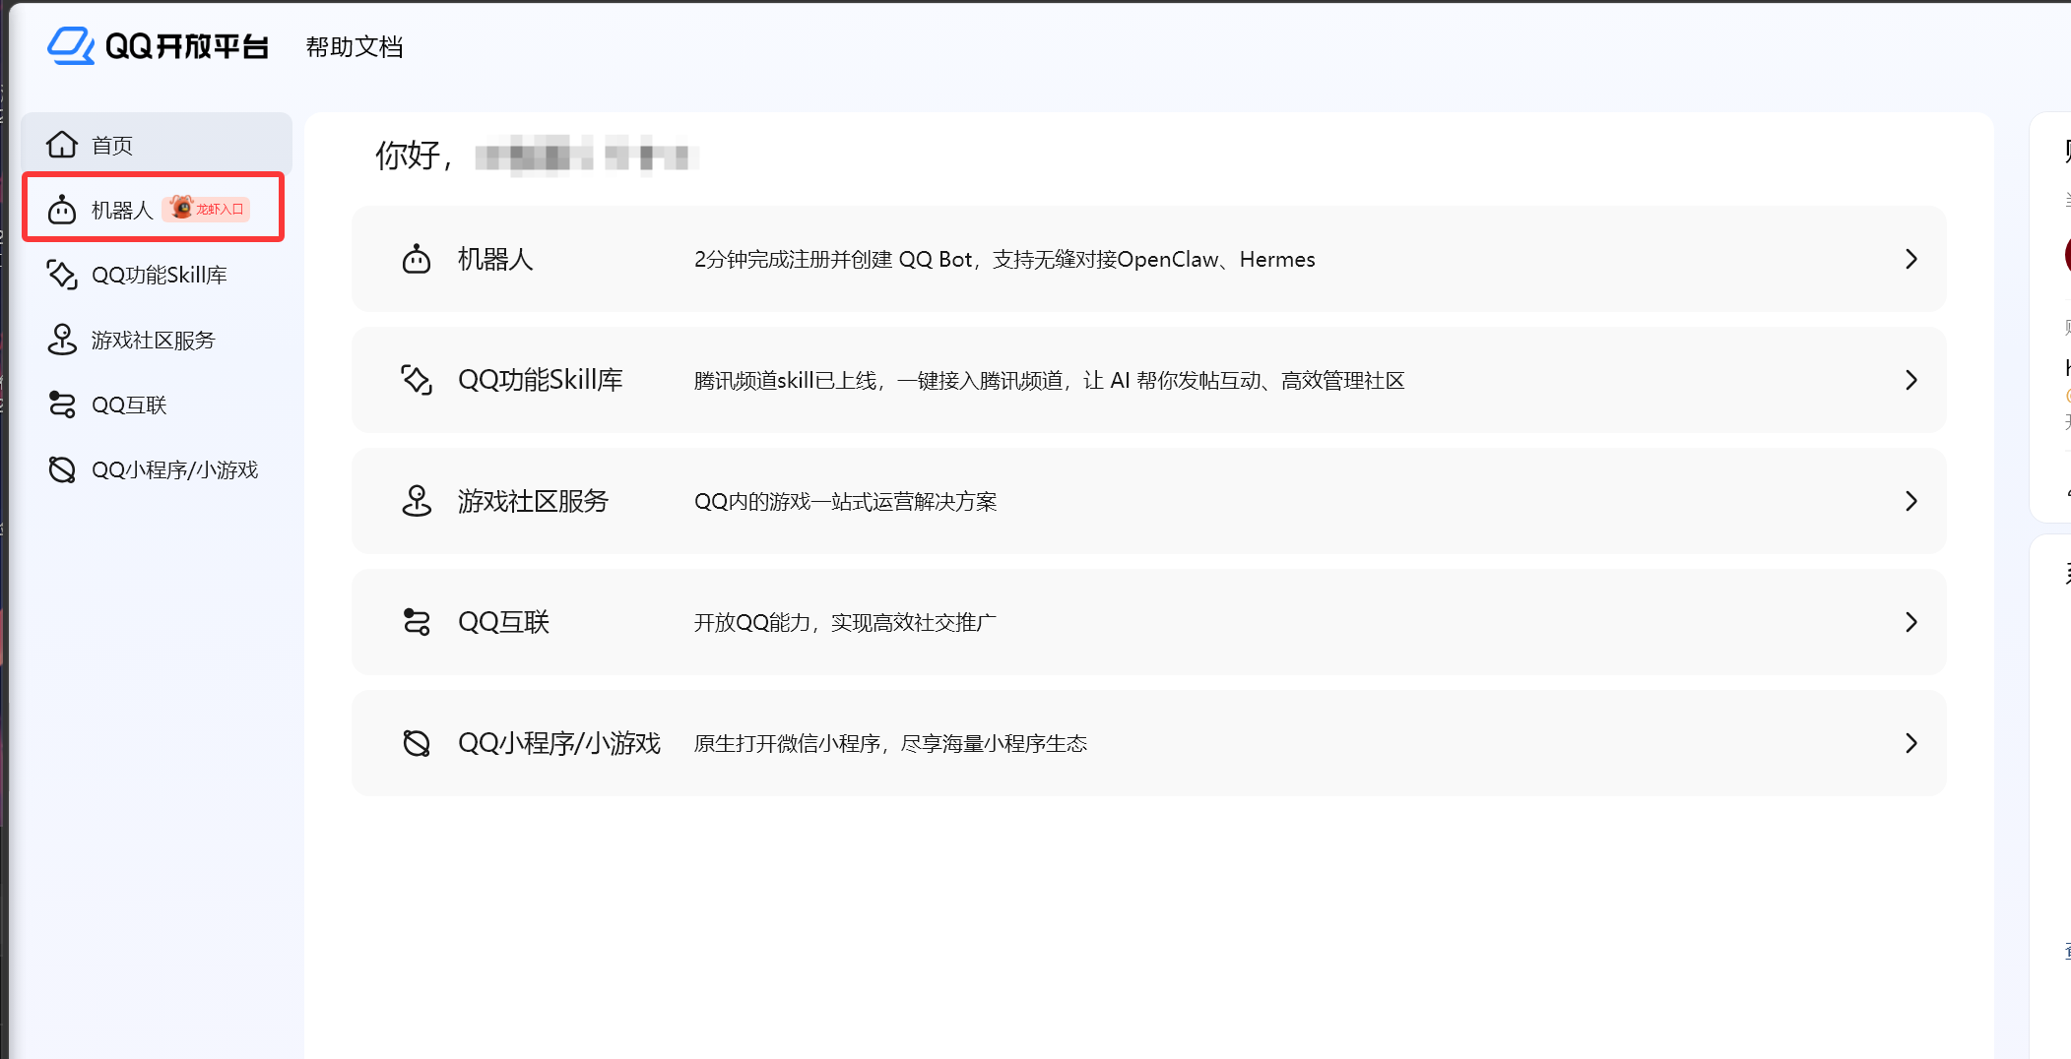This screenshot has width=2071, height=1059.
Task: Click the QQ互联 card icon
Action: point(417,622)
